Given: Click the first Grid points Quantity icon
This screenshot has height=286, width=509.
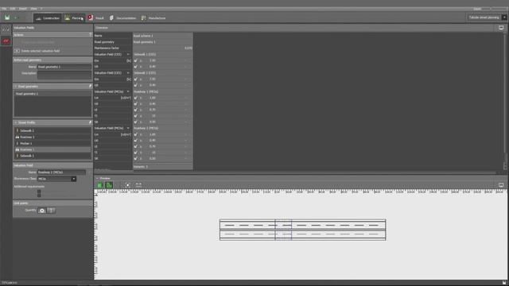Looking at the screenshot, I should point(42,211).
